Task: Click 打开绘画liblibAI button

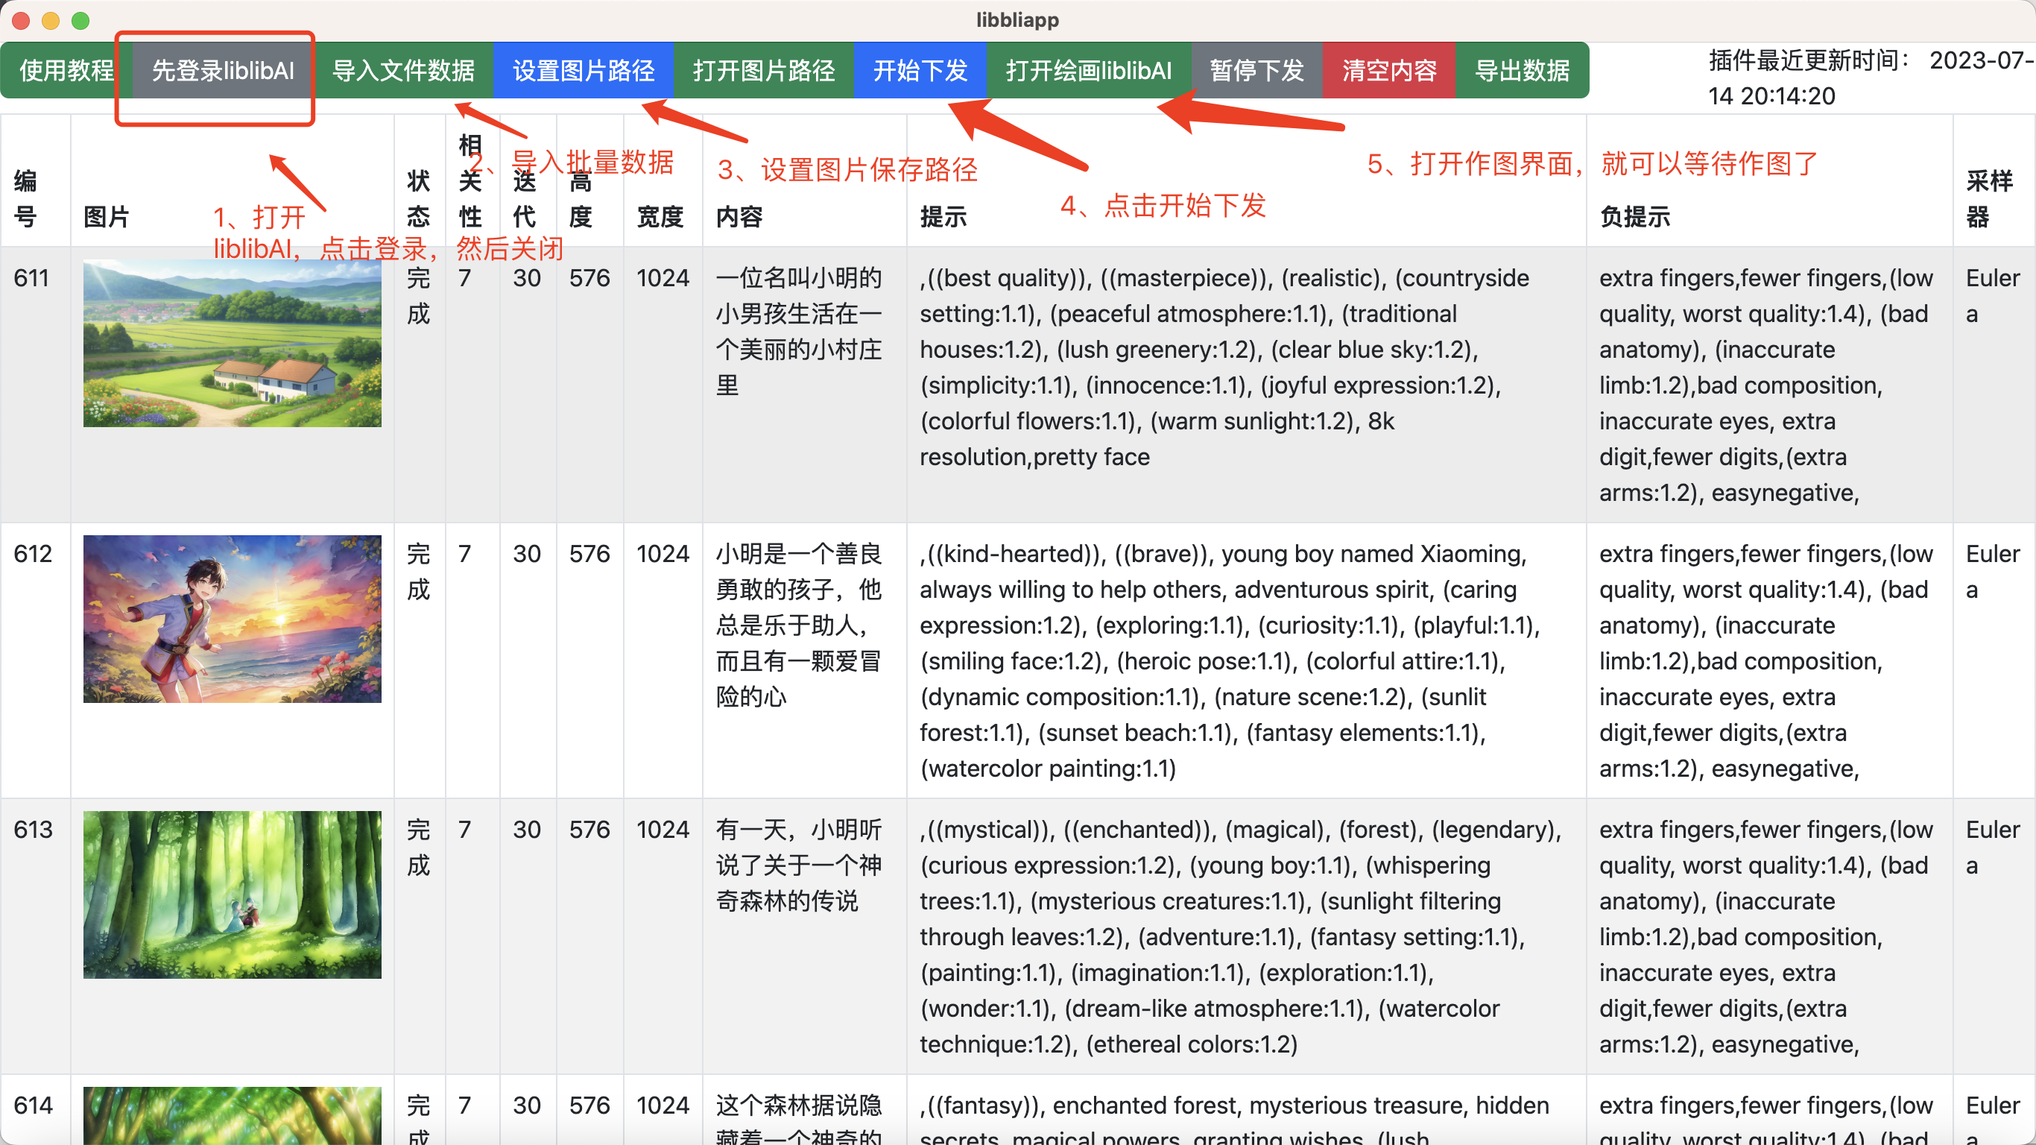Action: pyautogui.click(x=1088, y=70)
